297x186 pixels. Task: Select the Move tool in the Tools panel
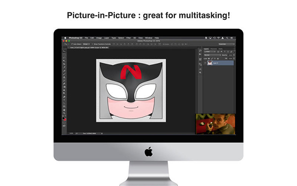64,51
